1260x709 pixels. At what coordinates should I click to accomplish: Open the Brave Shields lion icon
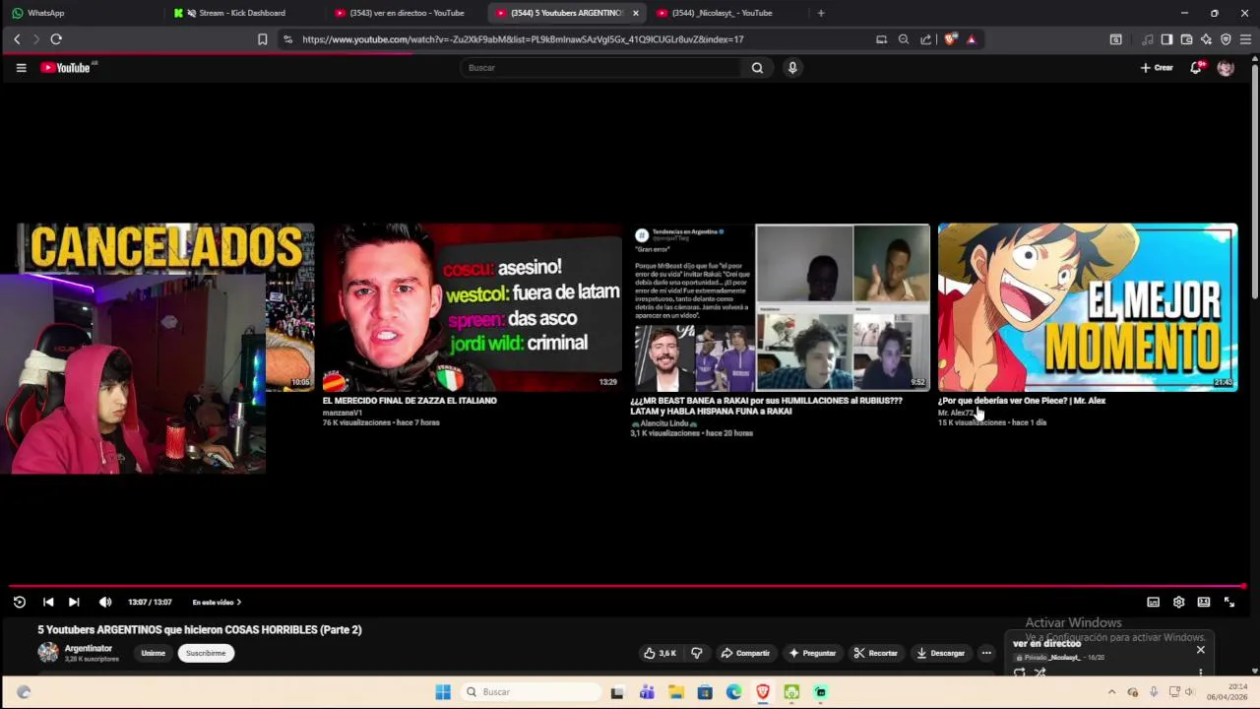(x=950, y=39)
